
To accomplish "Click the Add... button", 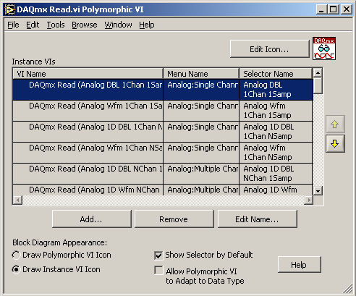I will pyautogui.click(x=92, y=219).
